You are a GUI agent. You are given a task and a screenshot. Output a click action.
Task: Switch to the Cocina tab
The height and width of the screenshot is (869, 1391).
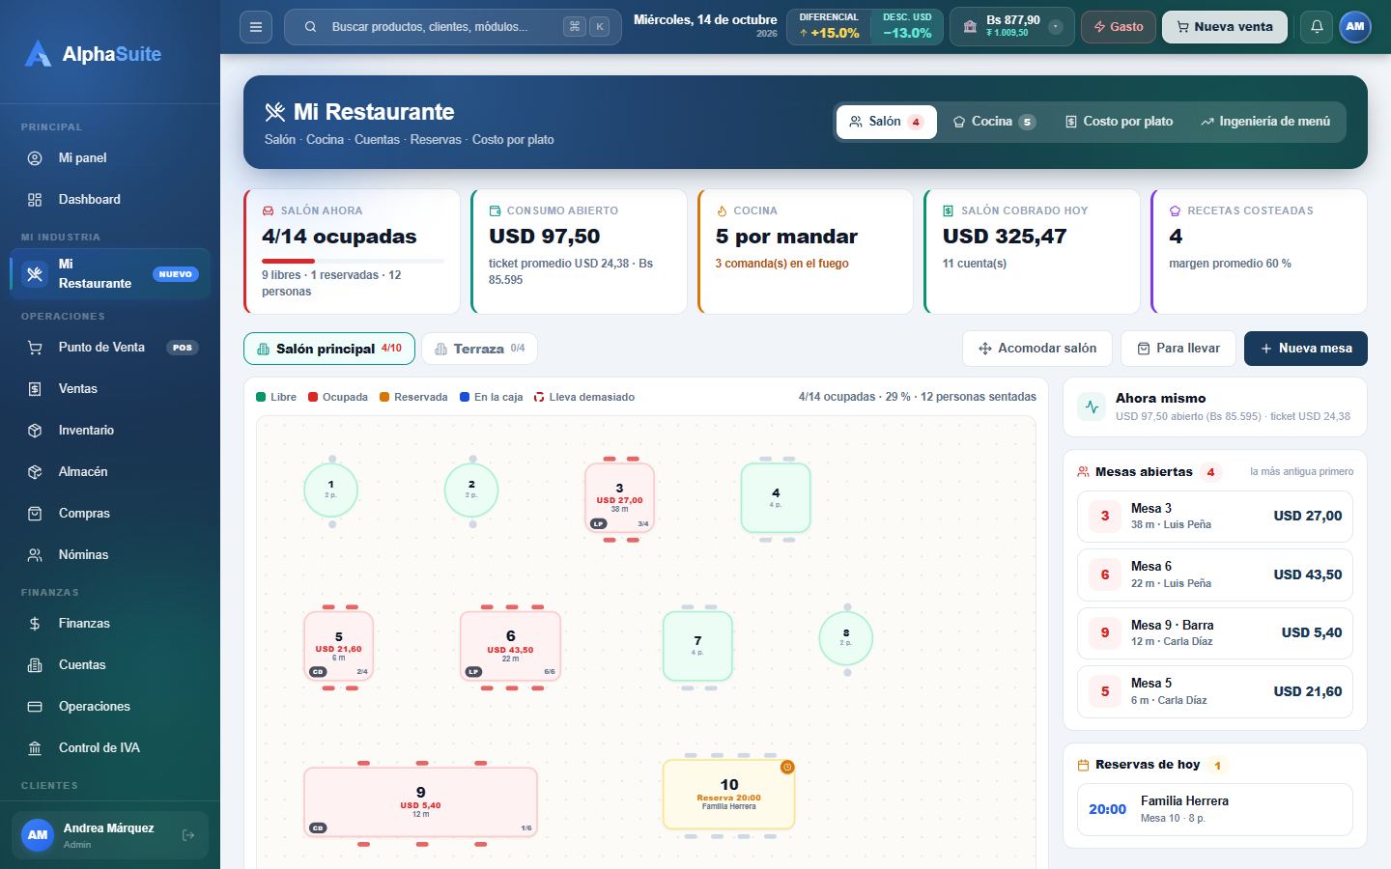coord(994,122)
